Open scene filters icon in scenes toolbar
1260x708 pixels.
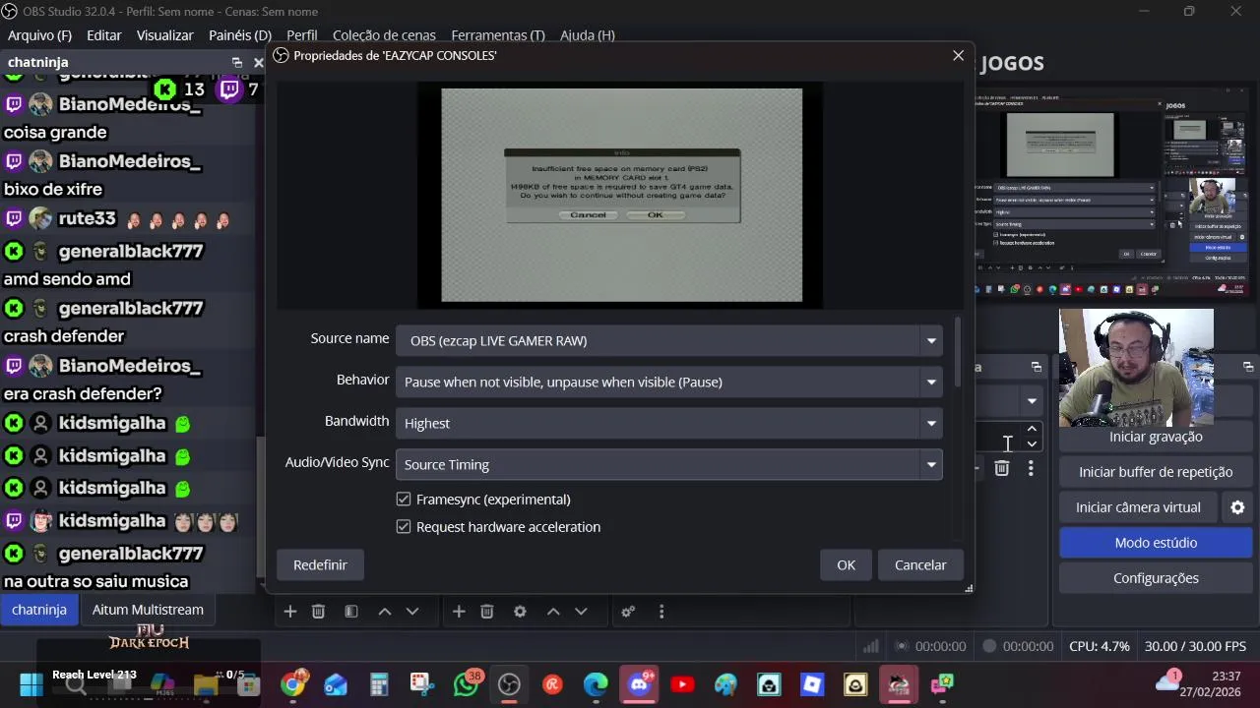(351, 612)
